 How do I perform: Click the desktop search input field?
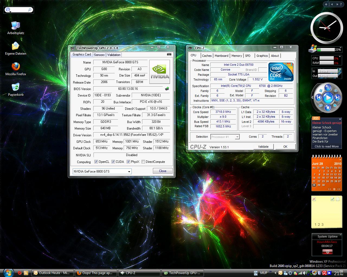point(20,10)
